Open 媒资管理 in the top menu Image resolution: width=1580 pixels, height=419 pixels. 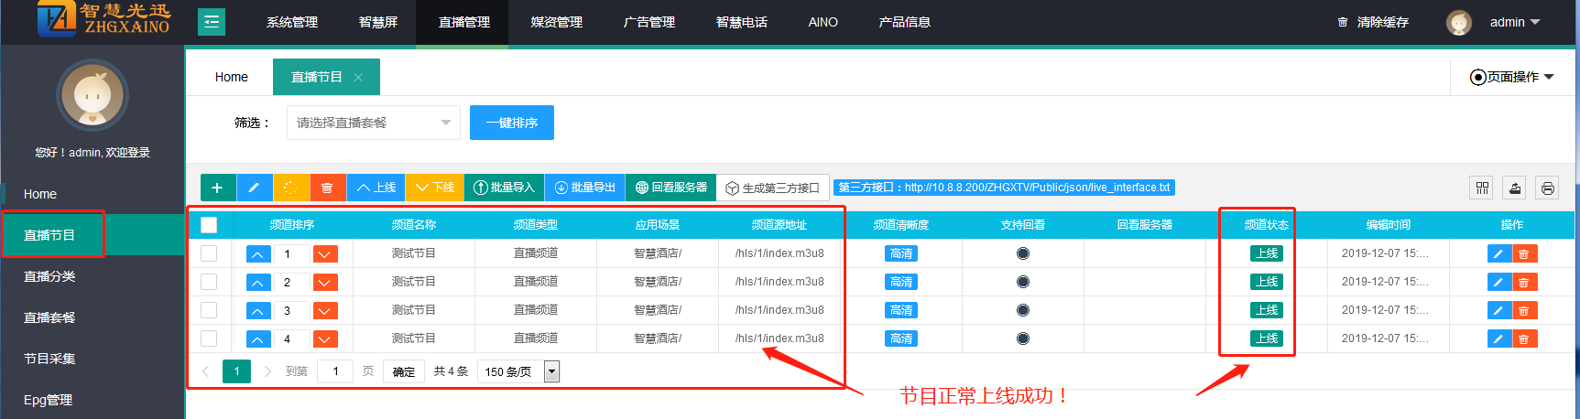556,22
